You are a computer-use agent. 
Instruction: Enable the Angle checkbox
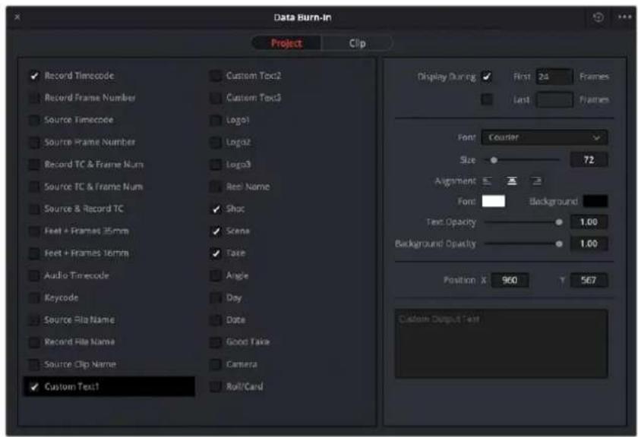[x=216, y=275]
